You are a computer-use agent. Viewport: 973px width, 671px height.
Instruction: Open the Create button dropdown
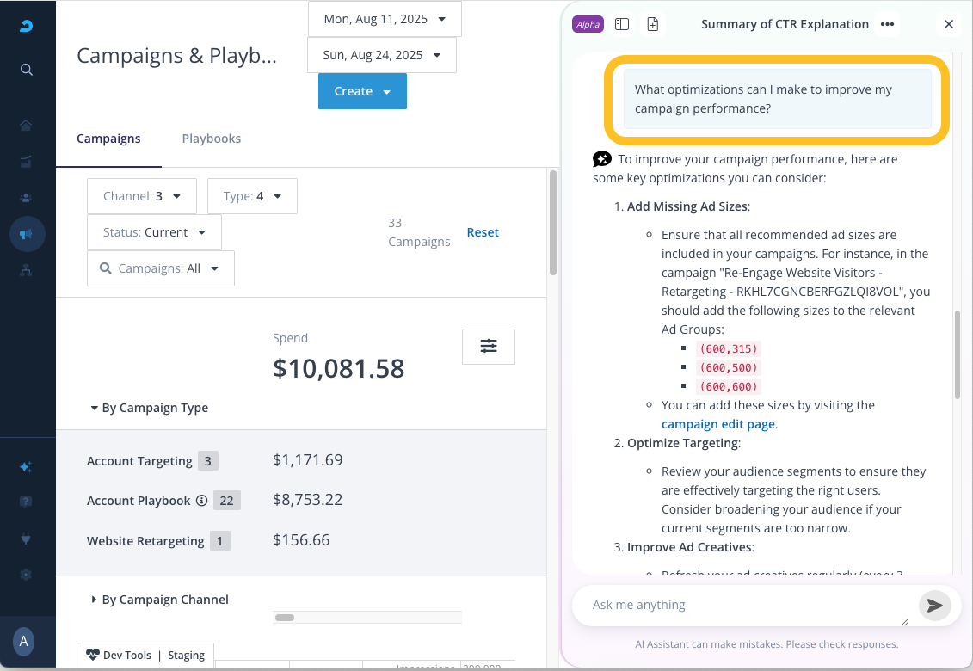pyautogui.click(x=362, y=91)
